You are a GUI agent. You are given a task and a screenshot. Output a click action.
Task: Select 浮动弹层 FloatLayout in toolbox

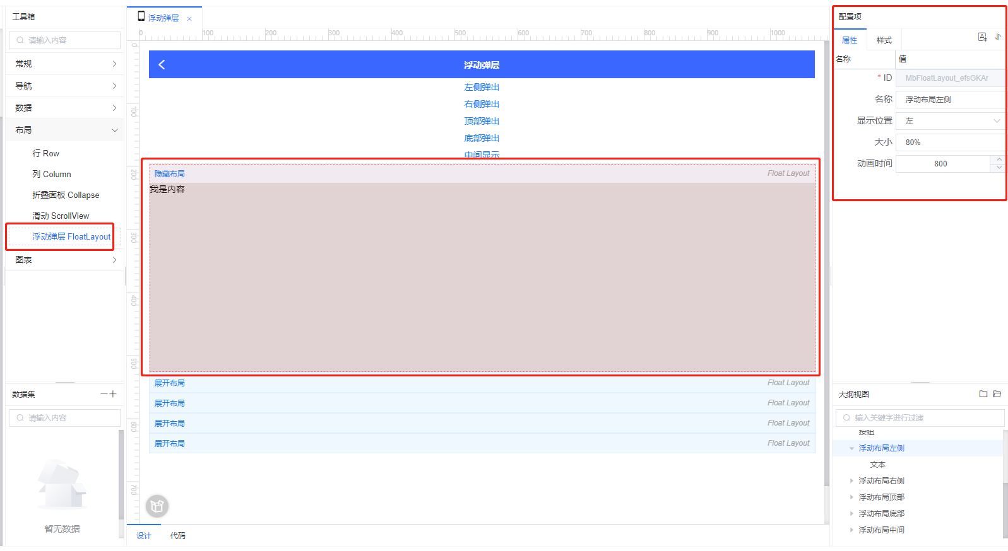point(71,237)
